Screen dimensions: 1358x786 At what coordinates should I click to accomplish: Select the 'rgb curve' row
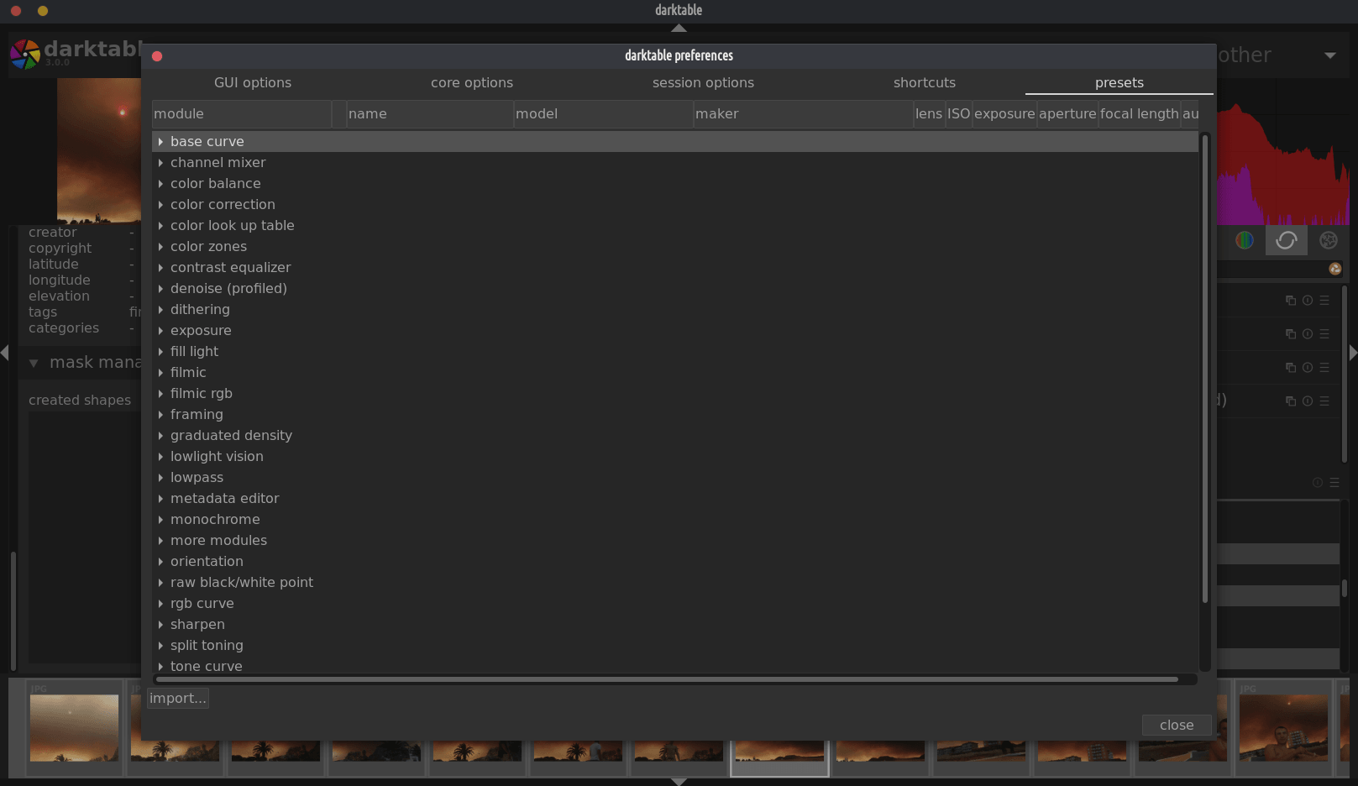(676, 604)
